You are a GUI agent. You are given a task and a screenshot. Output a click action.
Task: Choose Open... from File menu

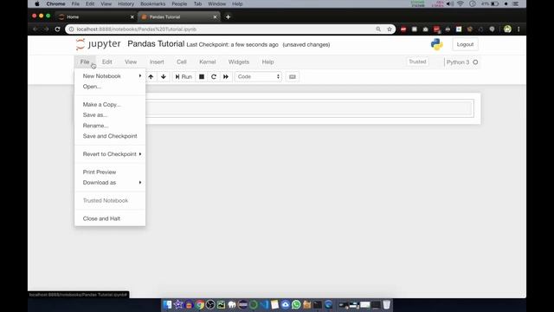click(110, 87)
